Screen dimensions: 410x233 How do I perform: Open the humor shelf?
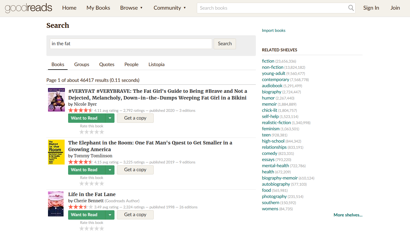(268, 98)
